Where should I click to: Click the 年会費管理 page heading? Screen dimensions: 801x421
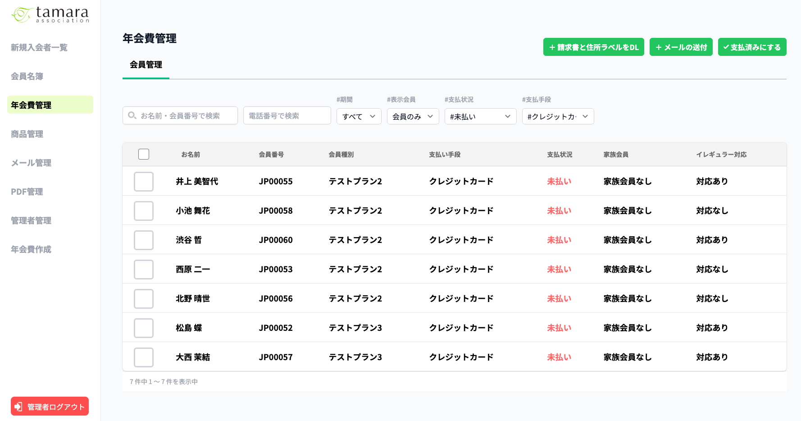[150, 38]
